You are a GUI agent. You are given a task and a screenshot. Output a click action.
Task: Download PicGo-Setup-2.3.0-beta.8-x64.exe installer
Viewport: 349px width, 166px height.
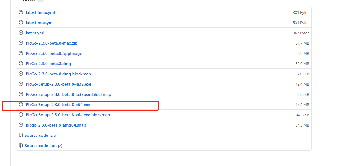[x=58, y=105]
